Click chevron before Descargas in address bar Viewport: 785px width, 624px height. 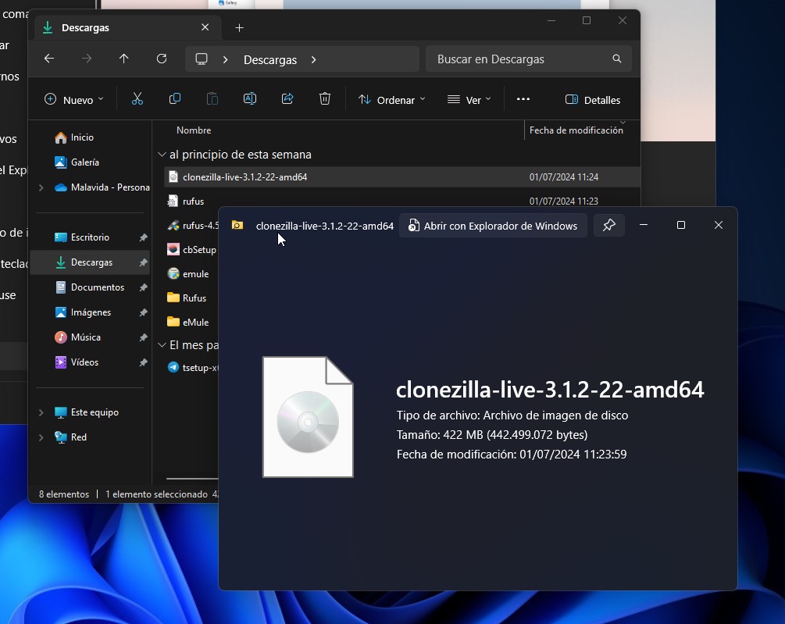pyautogui.click(x=225, y=59)
